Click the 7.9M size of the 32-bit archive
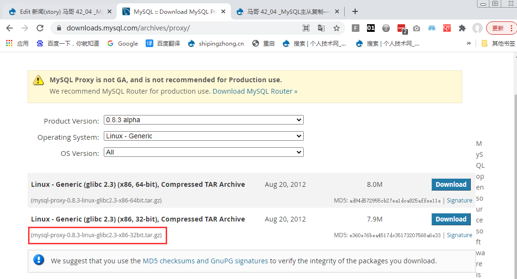 (x=375, y=219)
